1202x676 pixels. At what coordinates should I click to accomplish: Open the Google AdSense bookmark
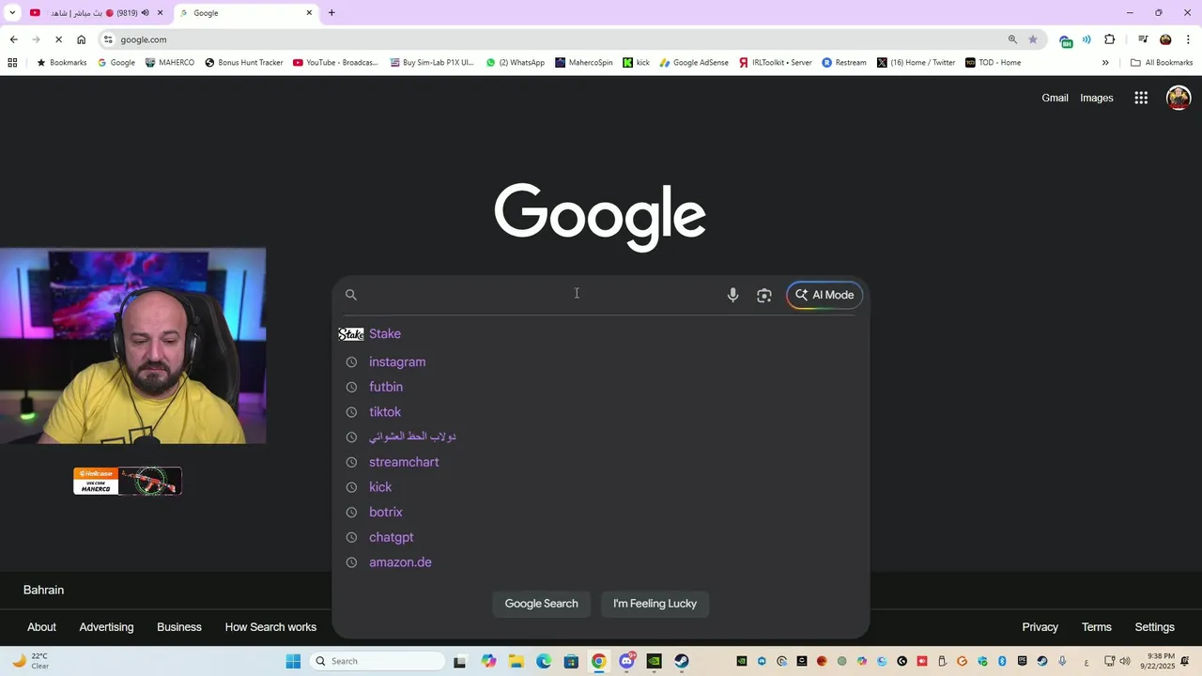click(694, 63)
